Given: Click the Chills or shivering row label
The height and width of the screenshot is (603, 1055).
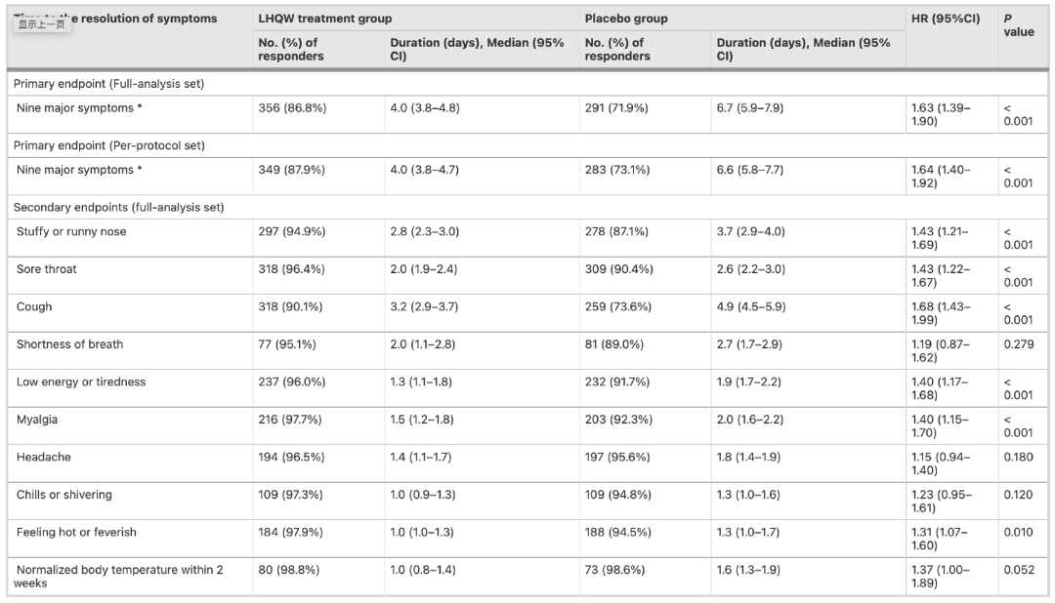Looking at the screenshot, I should point(64,495).
